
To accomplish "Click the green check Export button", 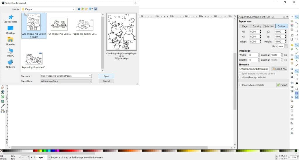I will click(282, 85).
